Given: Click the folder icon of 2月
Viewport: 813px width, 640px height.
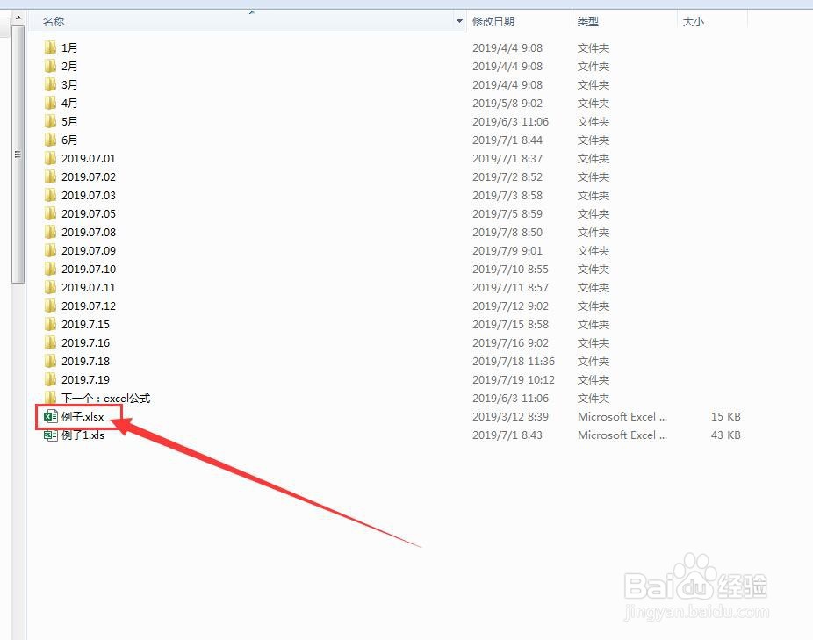Looking at the screenshot, I should point(50,66).
